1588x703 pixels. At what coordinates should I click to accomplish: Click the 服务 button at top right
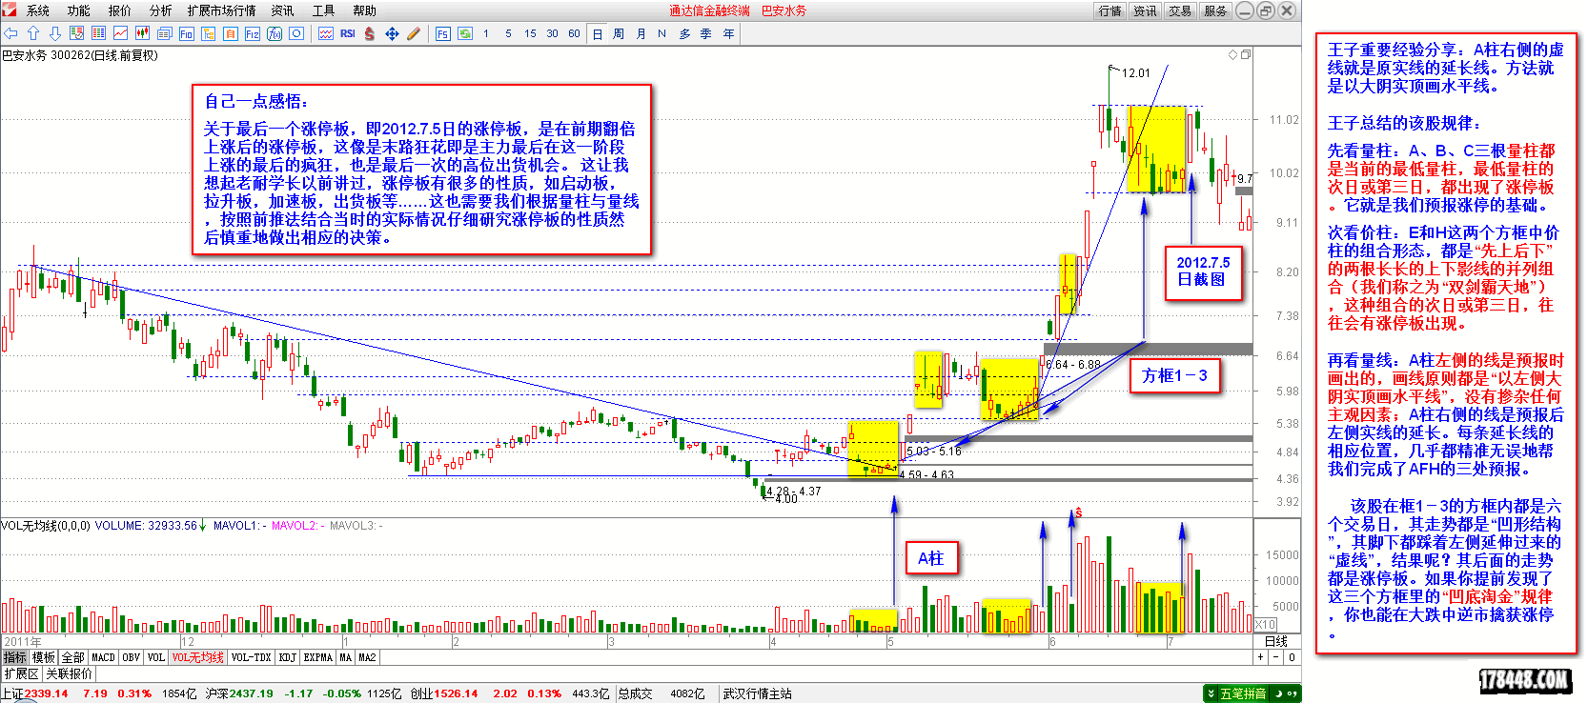[x=1215, y=10]
